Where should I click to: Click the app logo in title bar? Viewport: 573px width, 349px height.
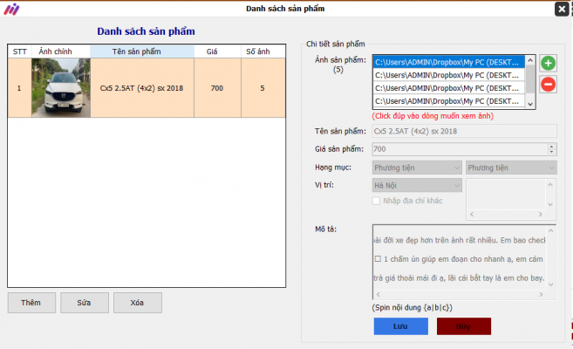click(12, 9)
